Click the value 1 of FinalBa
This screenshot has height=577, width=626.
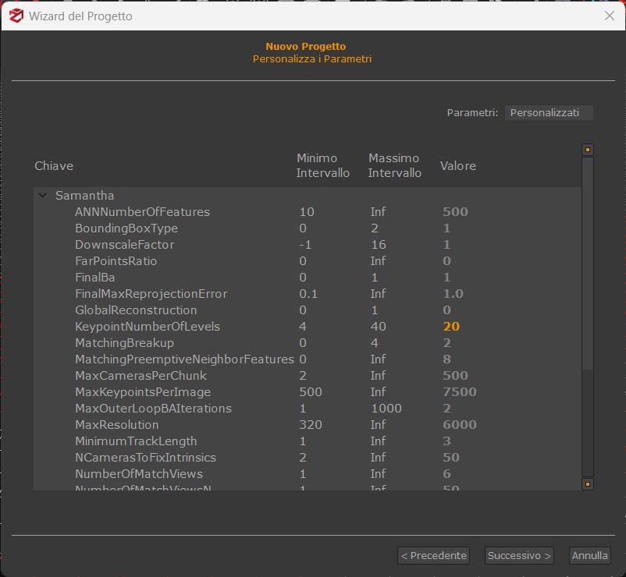(446, 277)
